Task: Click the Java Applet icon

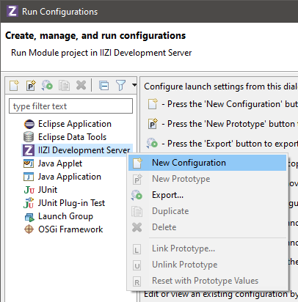Action: coord(29,163)
